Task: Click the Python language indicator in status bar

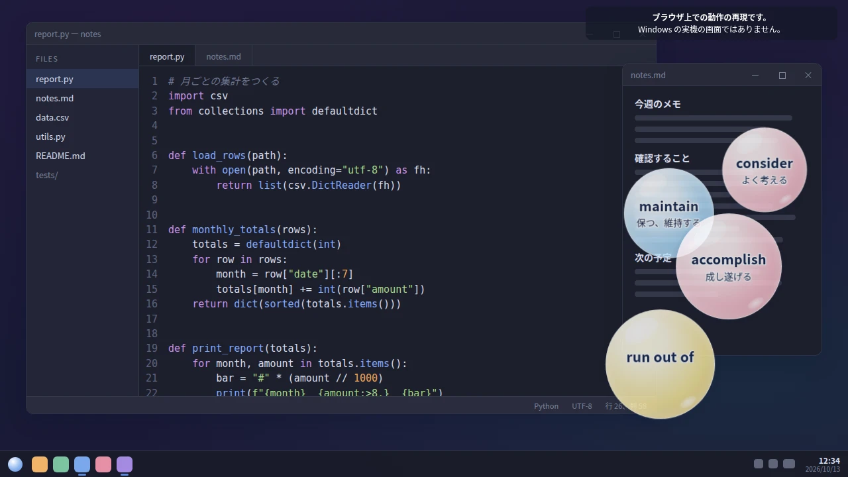Action: [546, 406]
